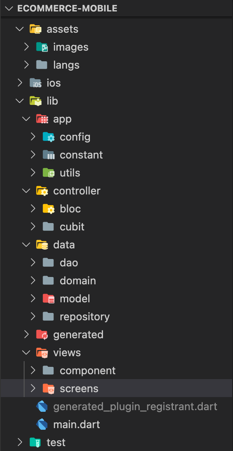Click the ios folder icon

click(x=36, y=83)
